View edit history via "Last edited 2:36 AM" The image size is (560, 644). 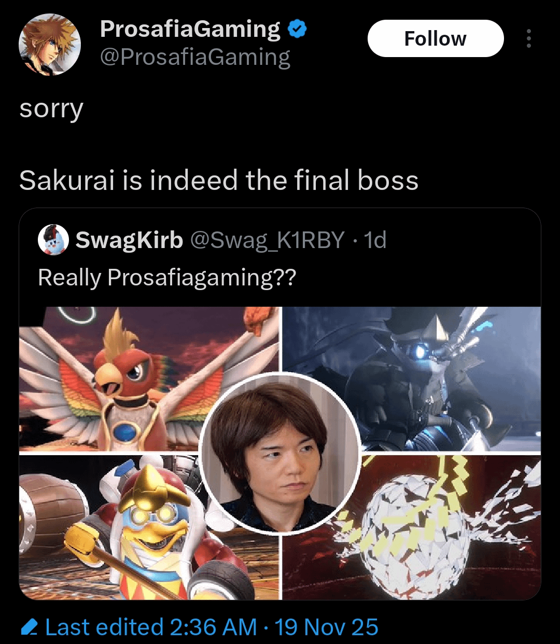150,627
